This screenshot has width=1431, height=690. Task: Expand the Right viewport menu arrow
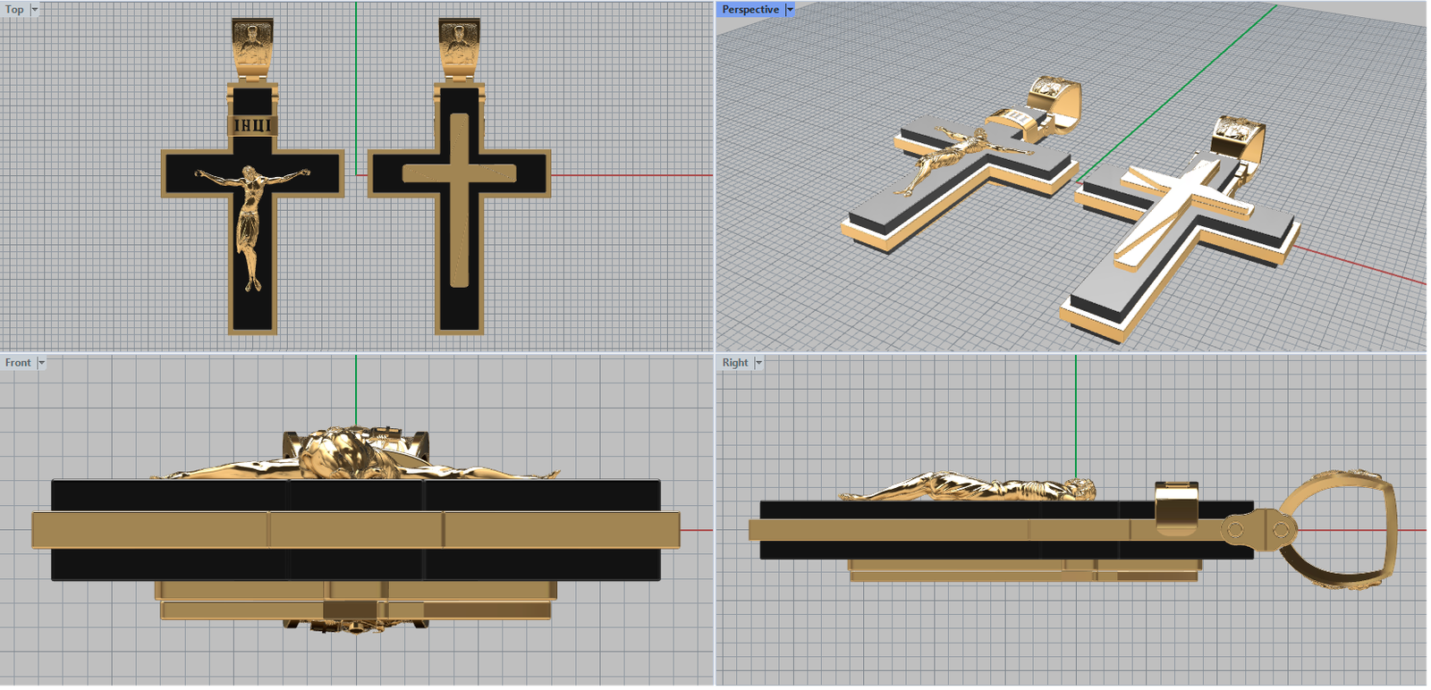click(x=758, y=363)
